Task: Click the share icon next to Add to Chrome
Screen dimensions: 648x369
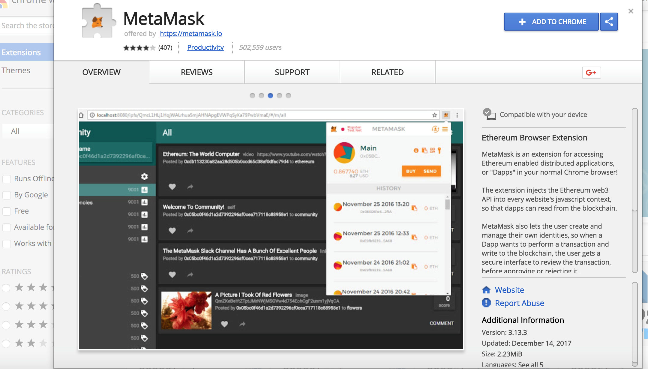Action: [609, 21]
